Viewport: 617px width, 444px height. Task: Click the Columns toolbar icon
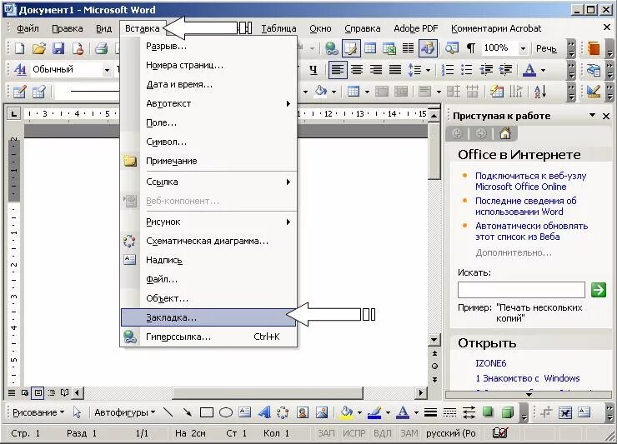[408, 48]
